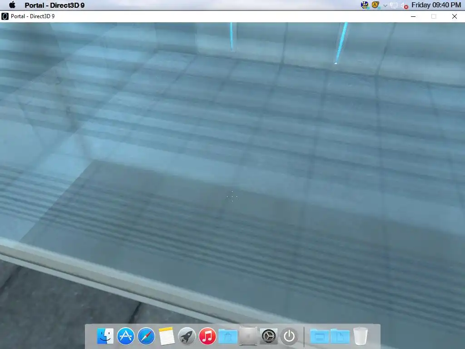
Task: Open the Notes app in dock
Action: pyautogui.click(x=166, y=336)
